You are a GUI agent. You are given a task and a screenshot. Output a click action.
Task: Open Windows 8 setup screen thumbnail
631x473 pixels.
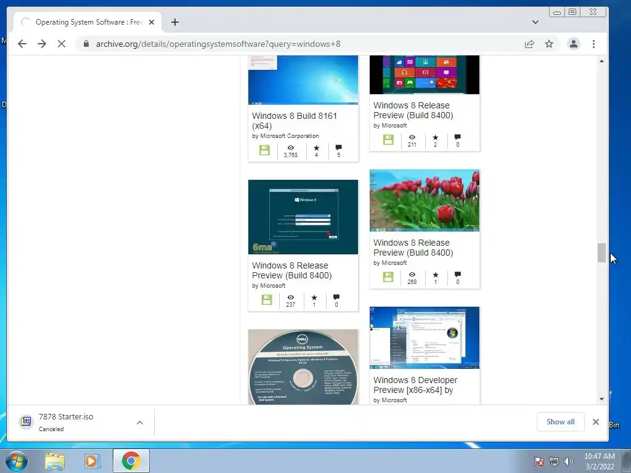303,217
